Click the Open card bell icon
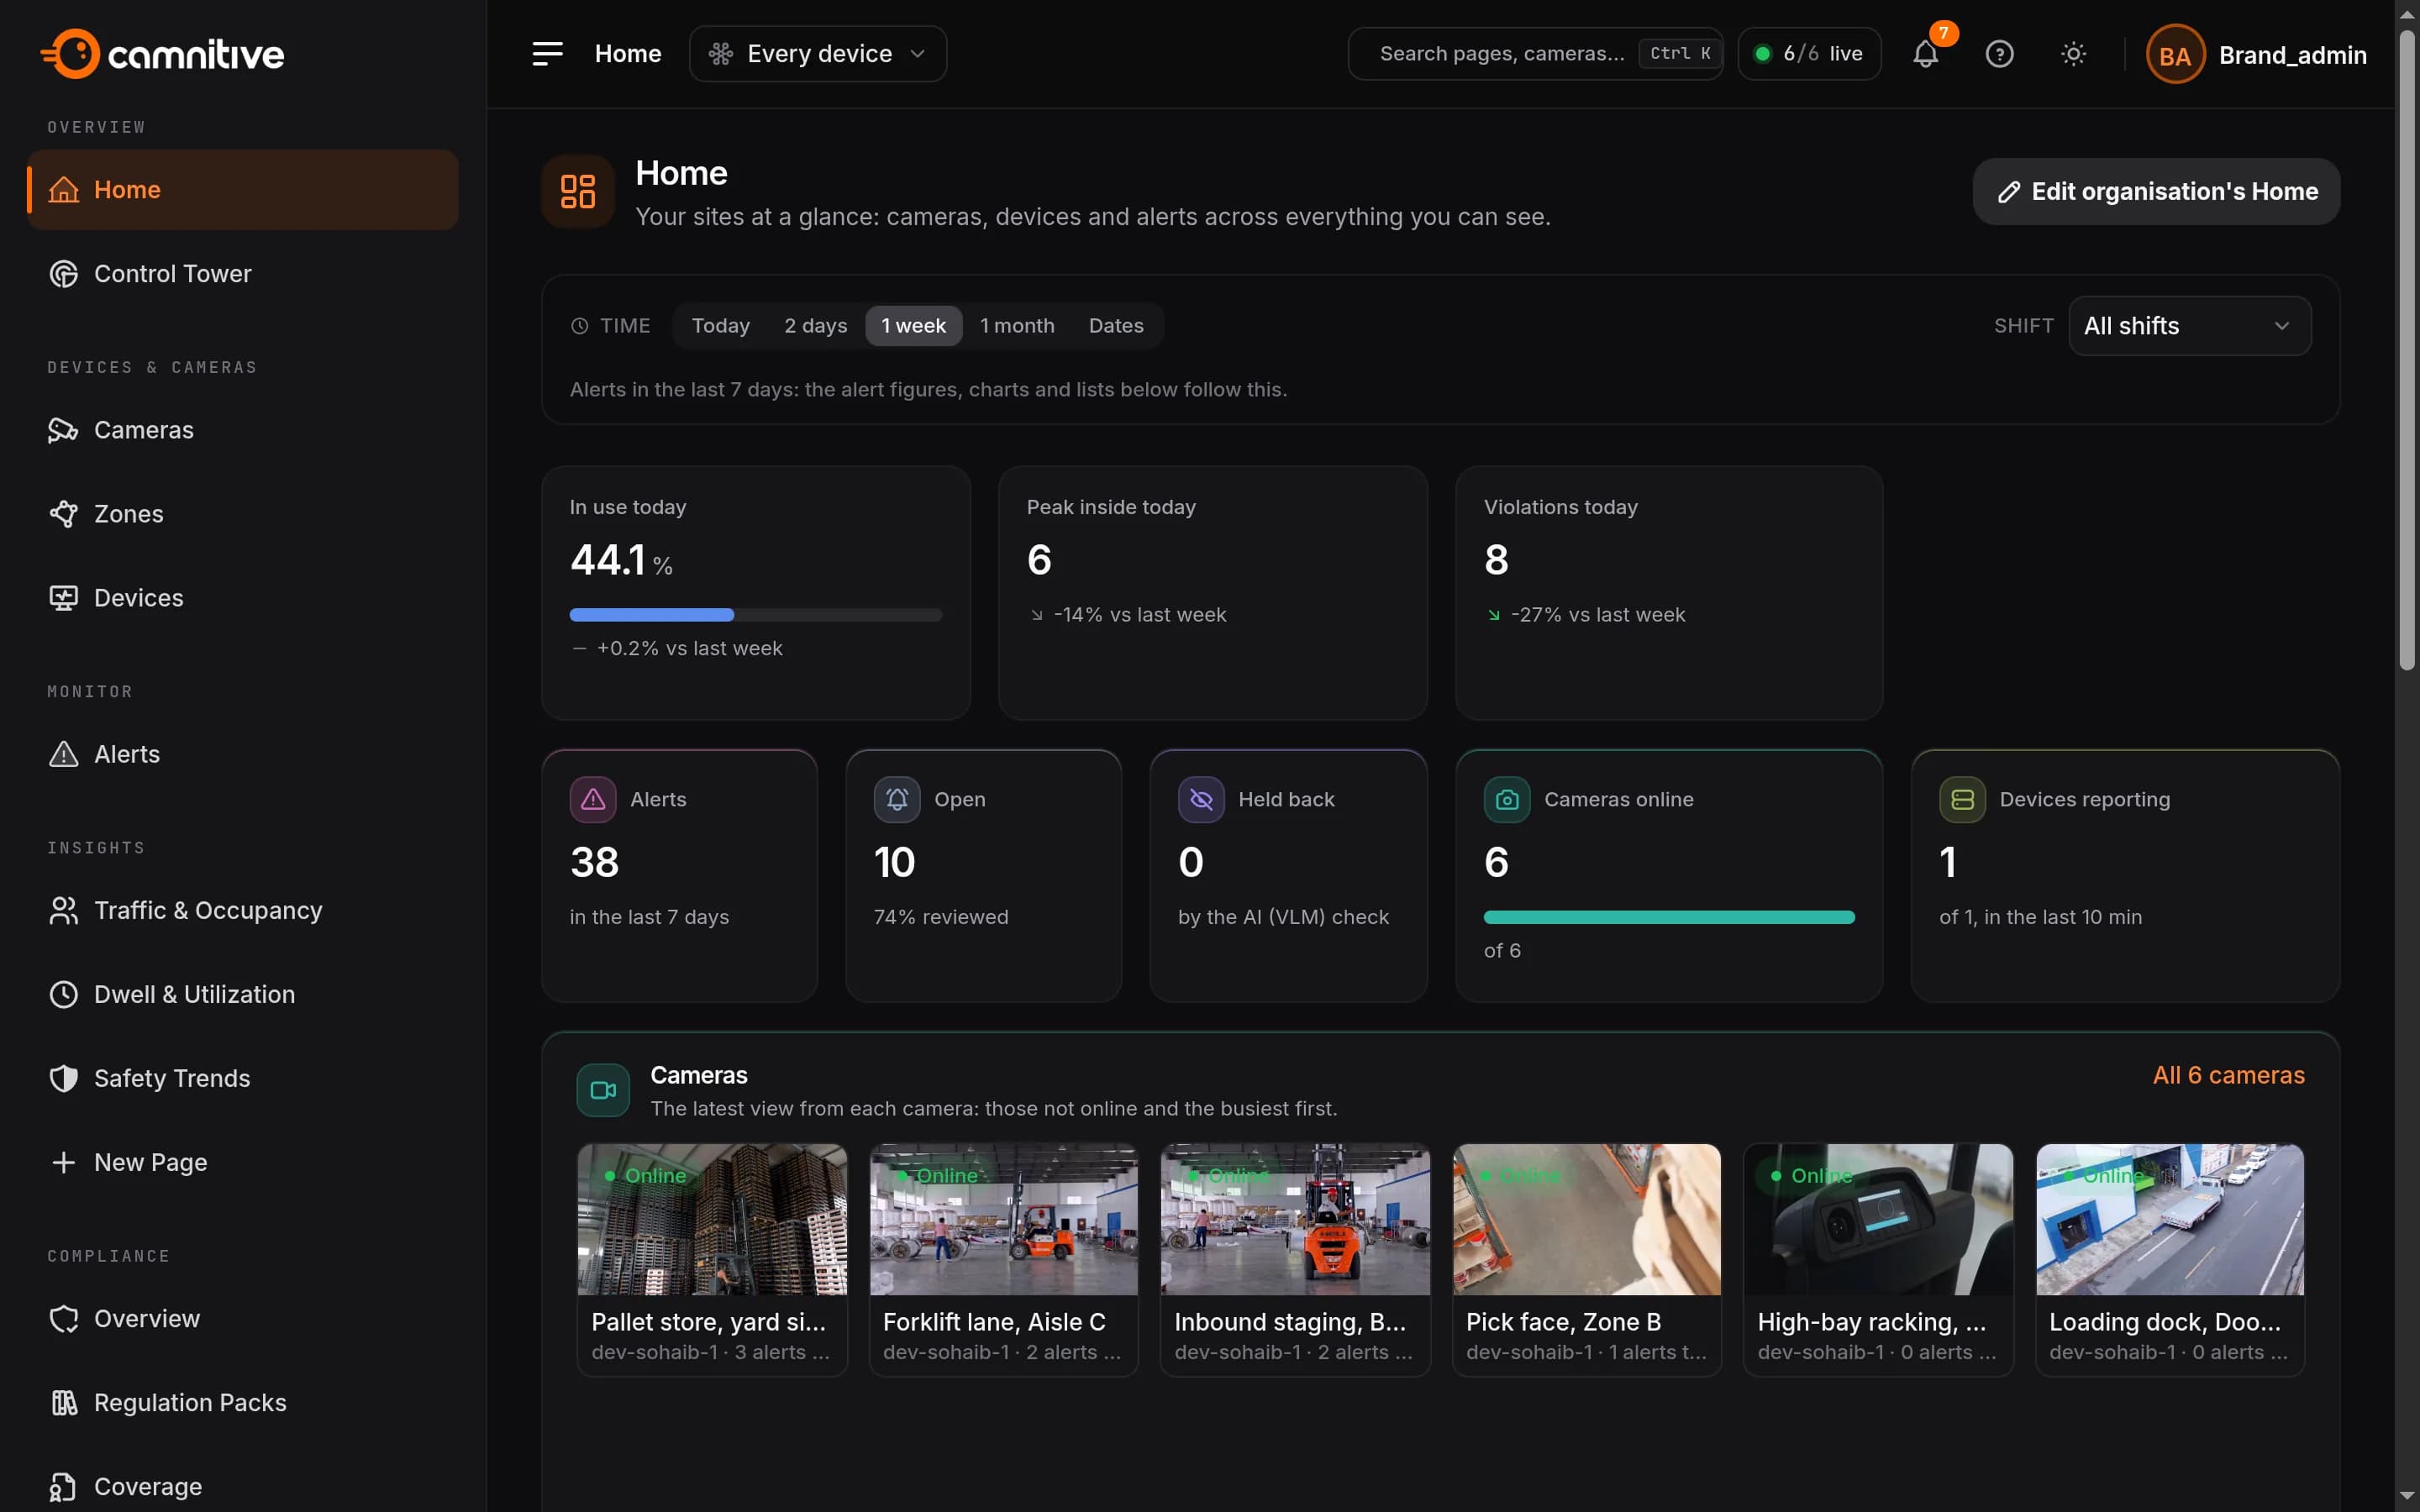The image size is (2420, 1512). [x=897, y=799]
